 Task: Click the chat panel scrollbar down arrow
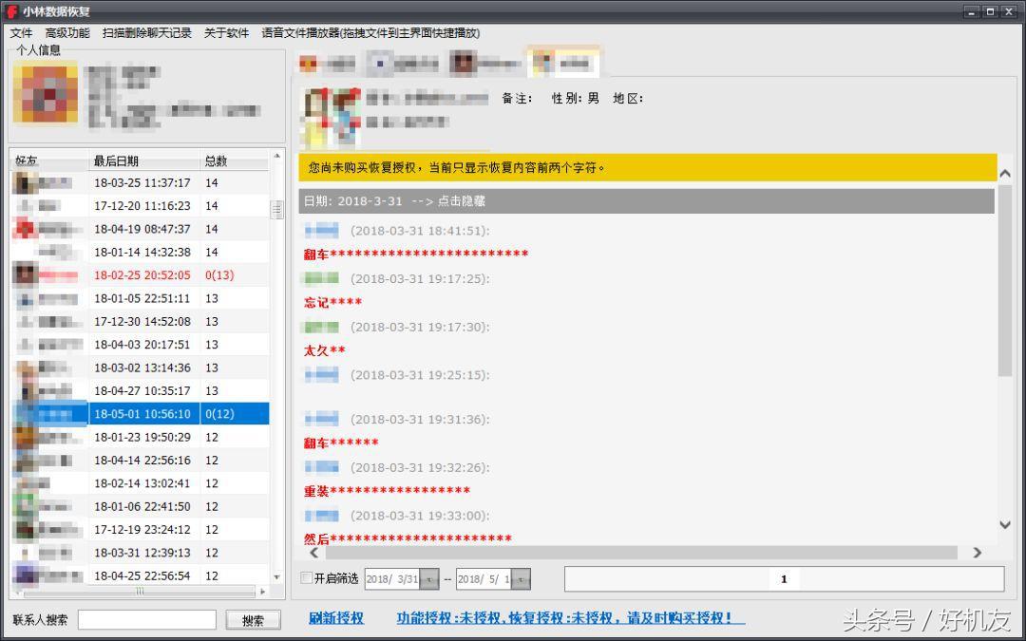(1005, 524)
